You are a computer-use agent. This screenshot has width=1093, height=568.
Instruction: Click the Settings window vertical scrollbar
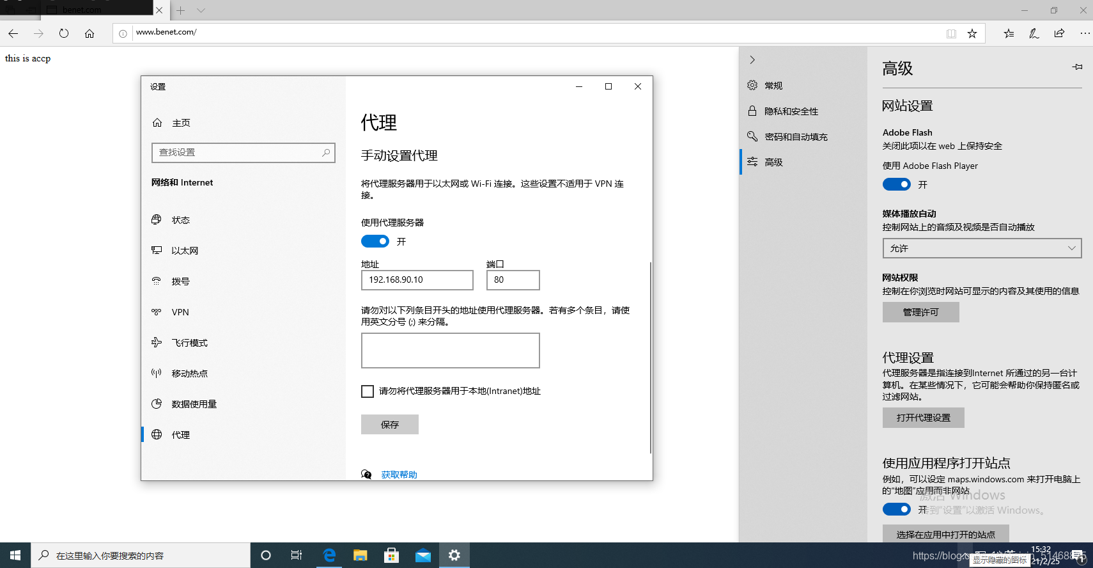pos(650,358)
